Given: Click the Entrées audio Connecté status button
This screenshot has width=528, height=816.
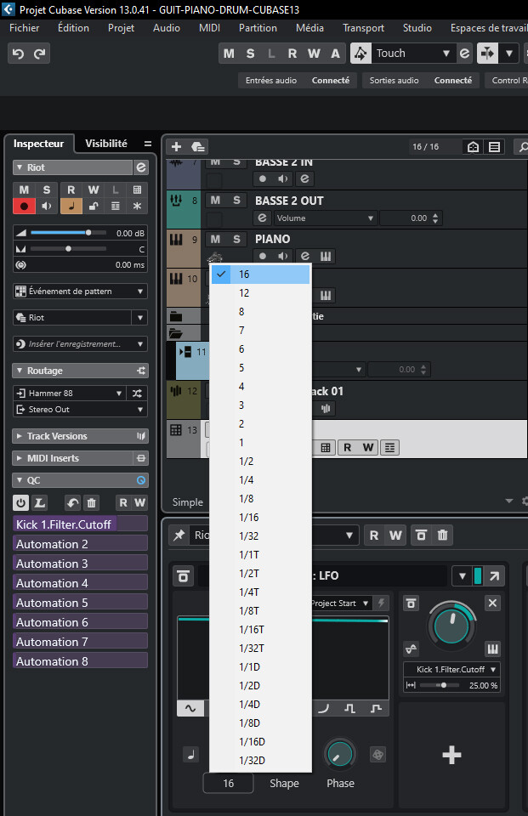Looking at the screenshot, I should 298,80.
